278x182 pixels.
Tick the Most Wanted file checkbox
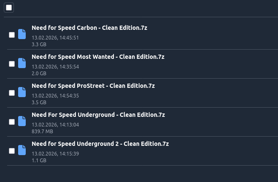pyautogui.click(x=12, y=64)
